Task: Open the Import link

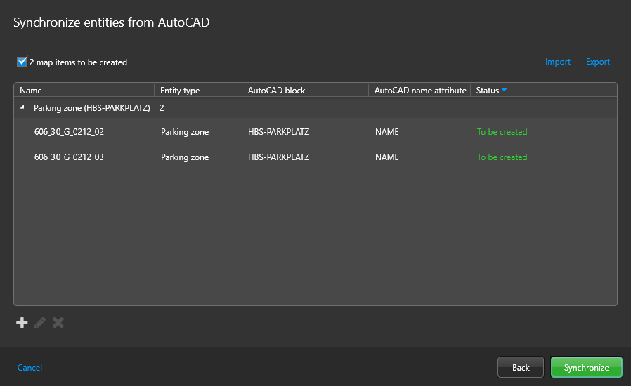Action: (558, 62)
